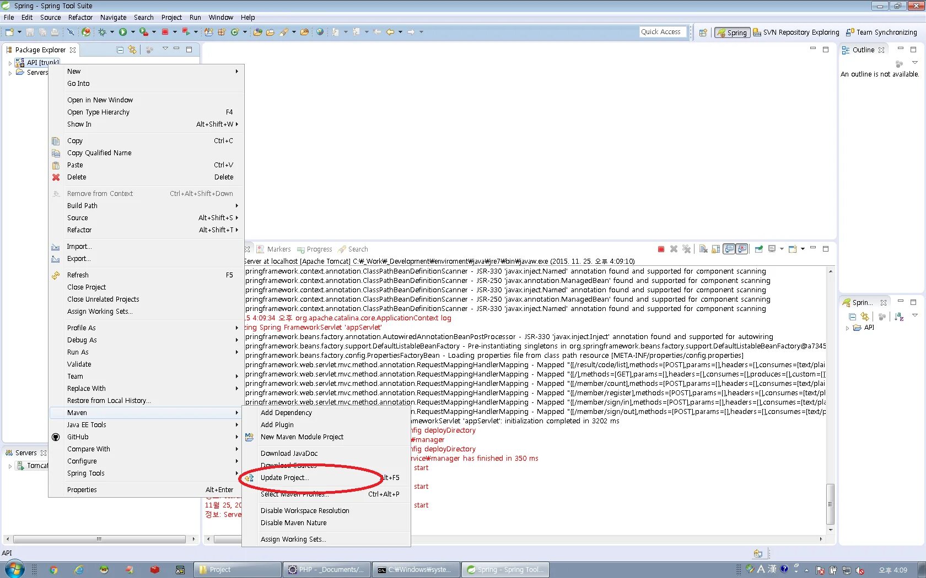Open SVN Repository Exploring perspective
This screenshot has height=578, width=926.
pos(796,32)
